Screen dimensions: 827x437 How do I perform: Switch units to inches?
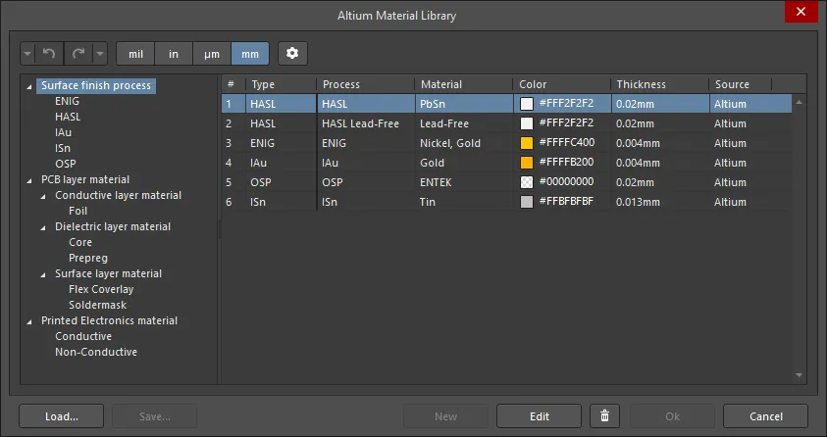pos(174,54)
